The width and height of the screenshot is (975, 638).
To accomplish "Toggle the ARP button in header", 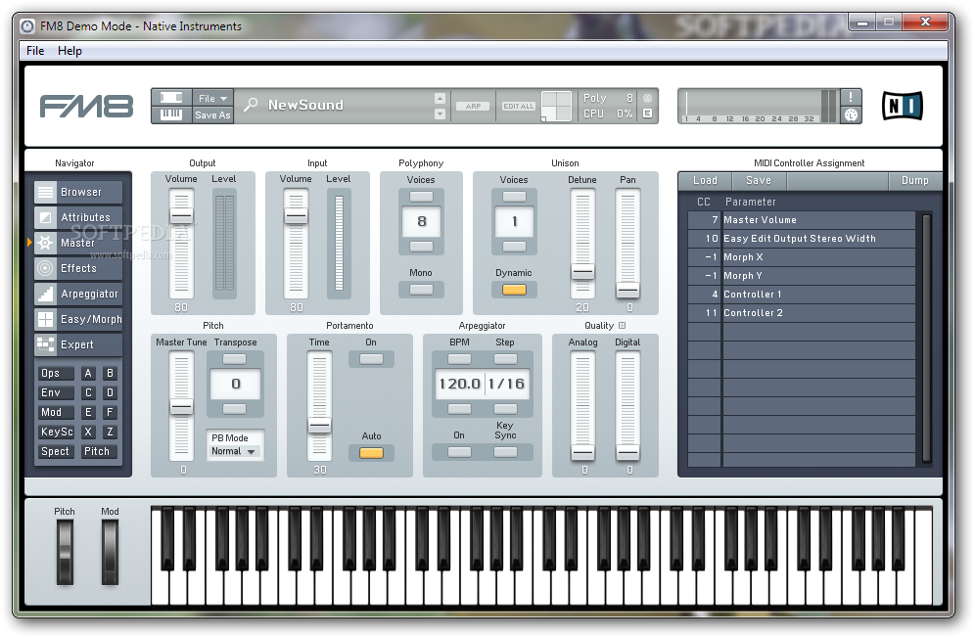I will pyautogui.click(x=473, y=107).
